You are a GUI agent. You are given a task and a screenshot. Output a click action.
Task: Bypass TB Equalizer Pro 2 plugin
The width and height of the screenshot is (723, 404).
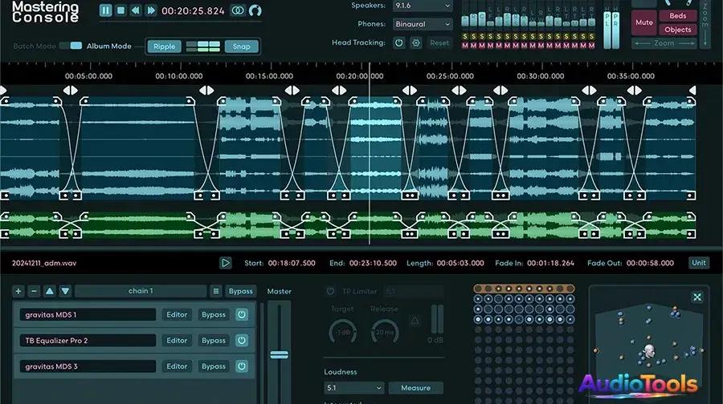click(214, 341)
